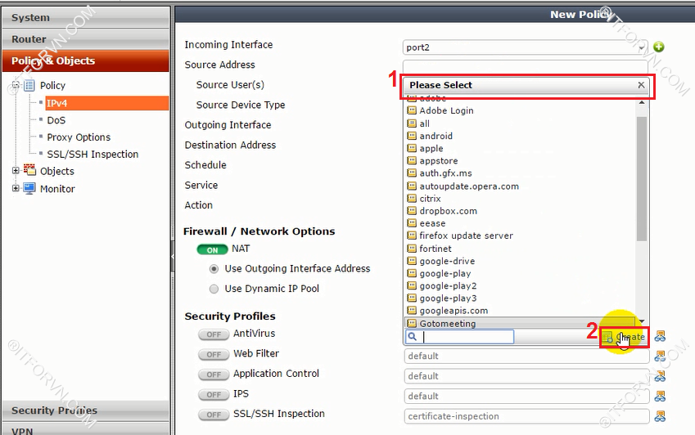Open the System menu section
The width and height of the screenshot is (695, 435).
[86, 17]
